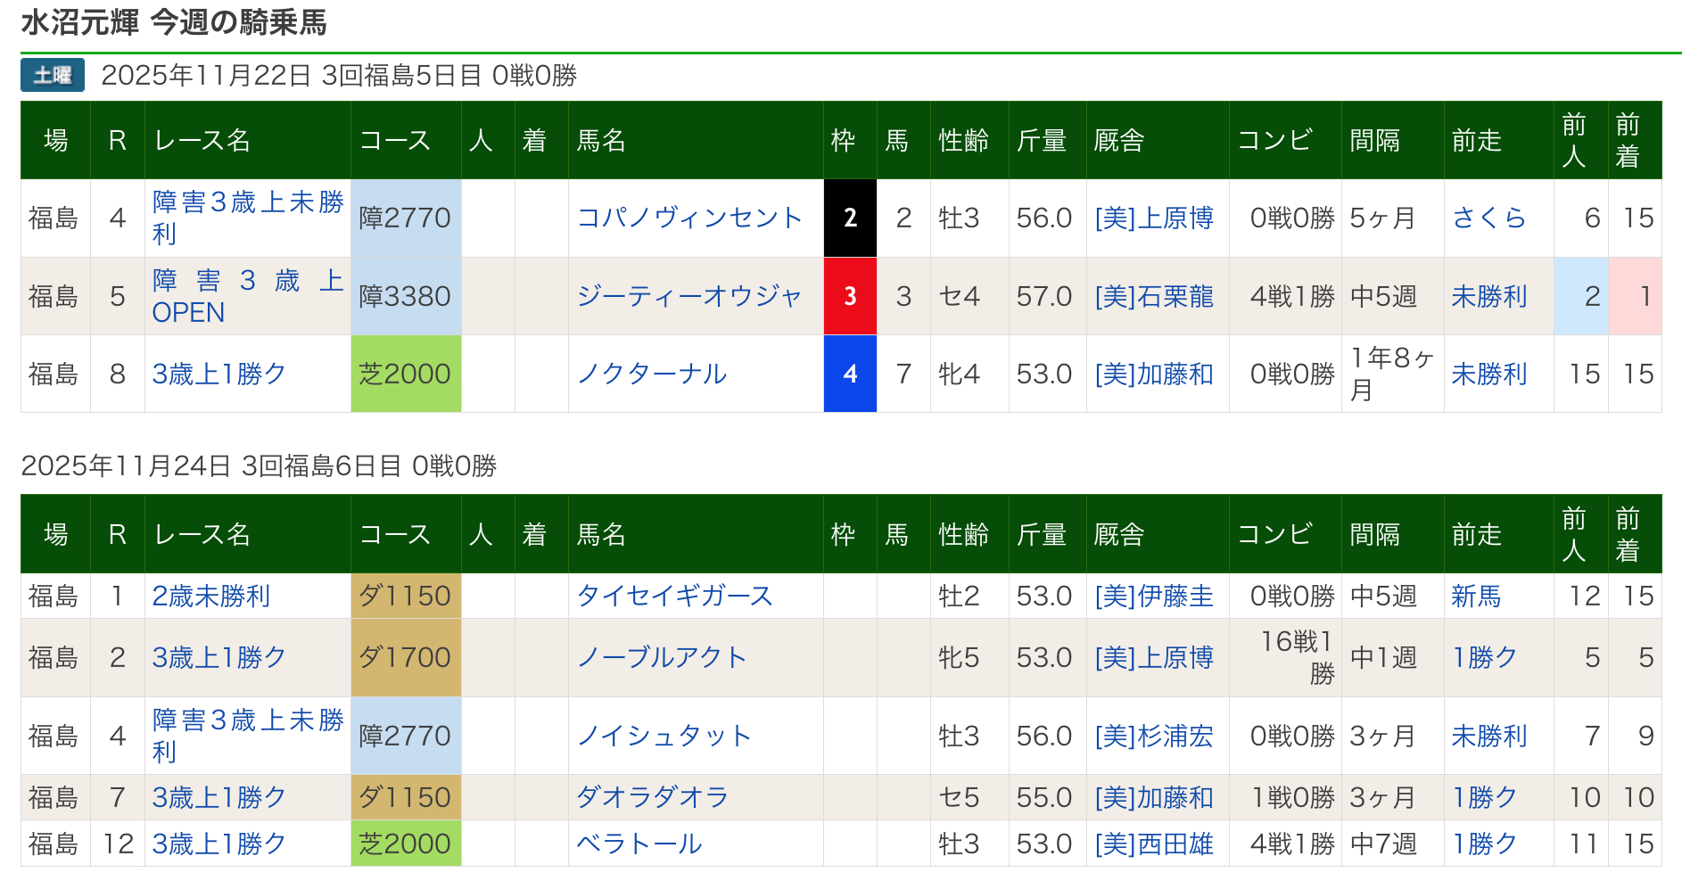1682x881 pixels.
Task: Open the ダオラダオラ horse link
Action: tap(652, 797)
